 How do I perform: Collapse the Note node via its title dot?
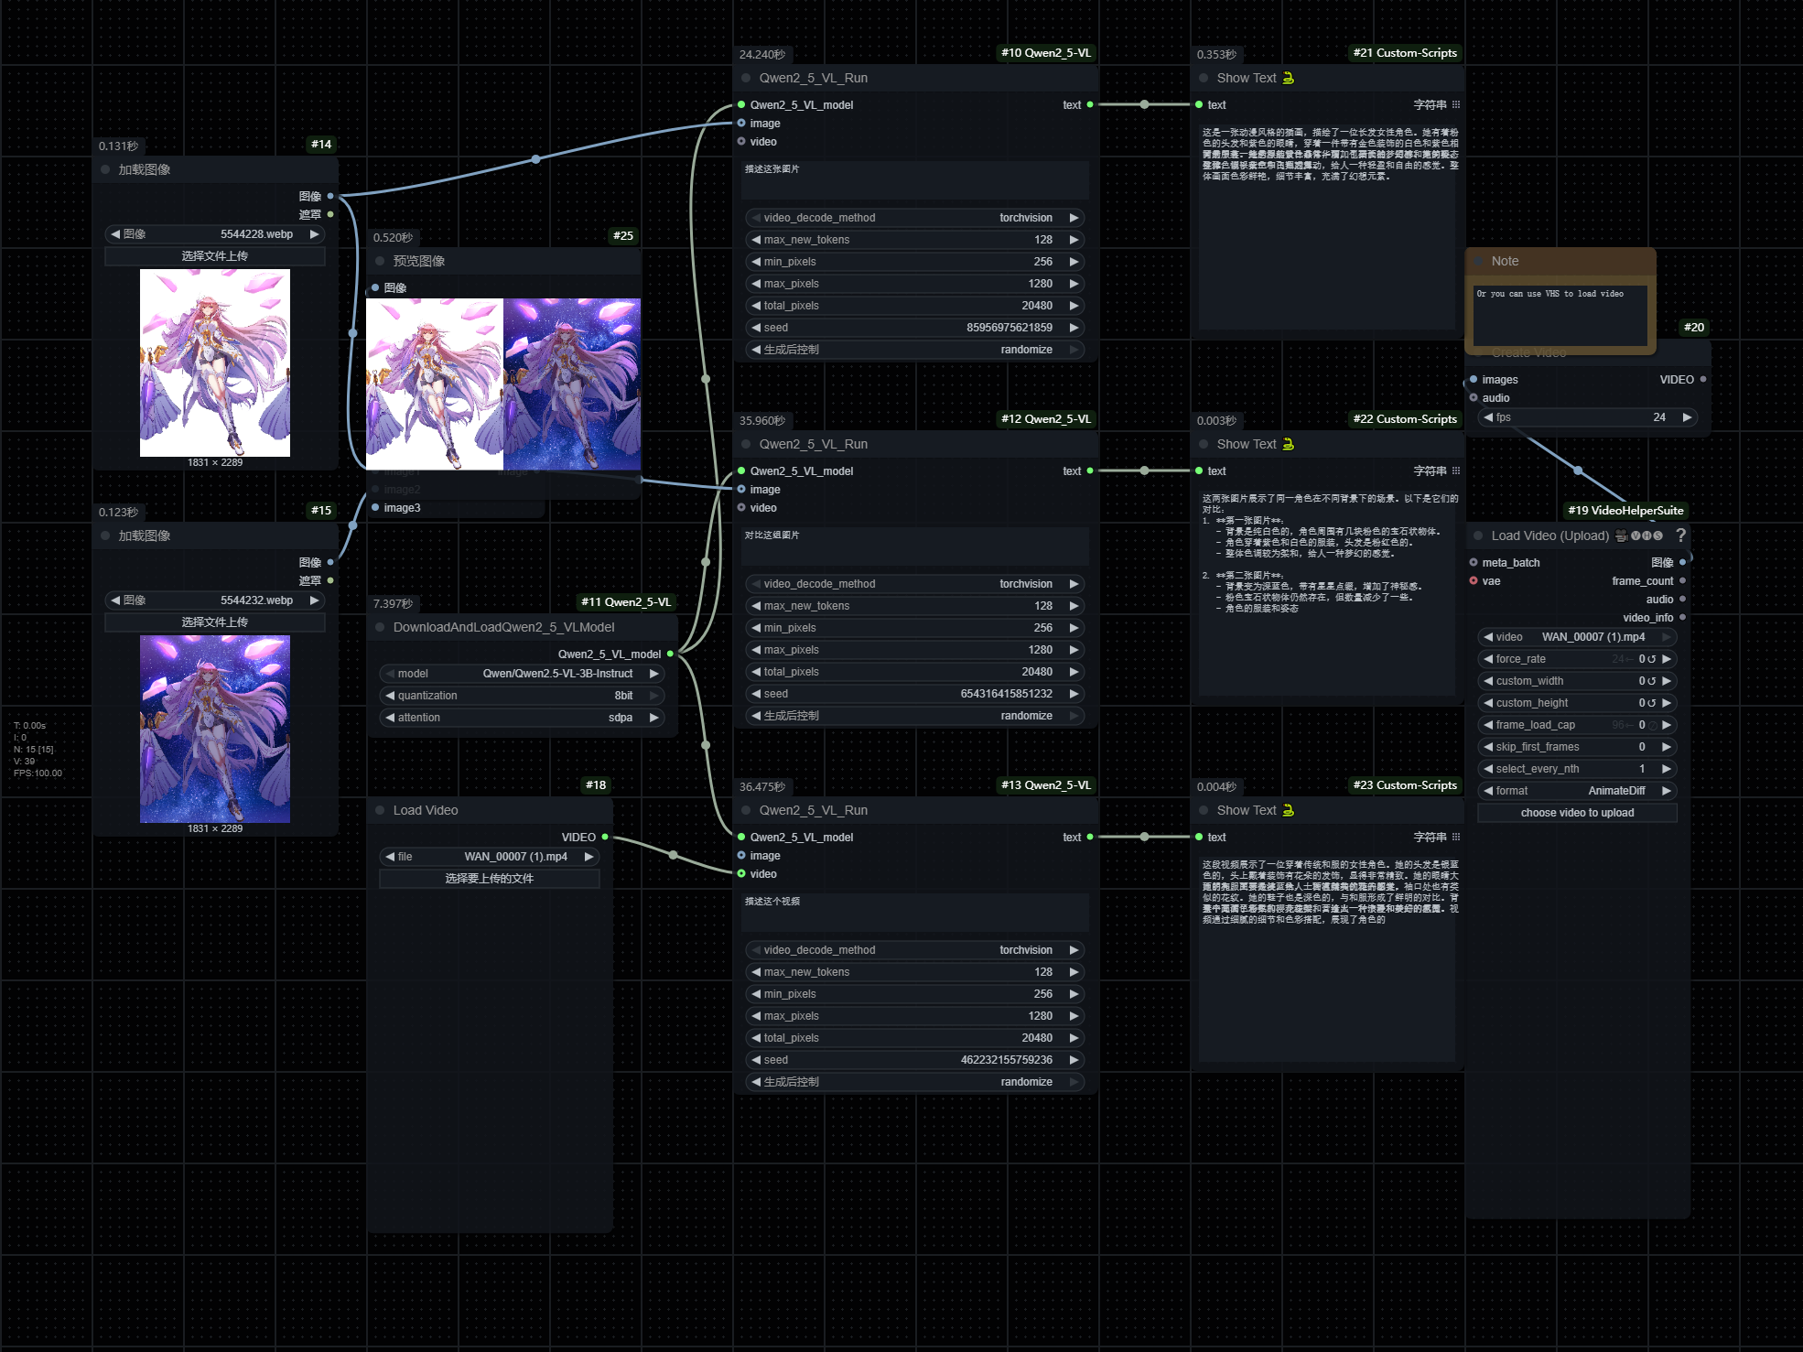coord(1478,261)
